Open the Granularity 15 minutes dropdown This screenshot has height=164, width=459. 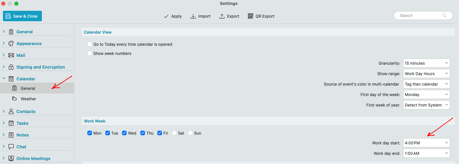coord(427,63)
